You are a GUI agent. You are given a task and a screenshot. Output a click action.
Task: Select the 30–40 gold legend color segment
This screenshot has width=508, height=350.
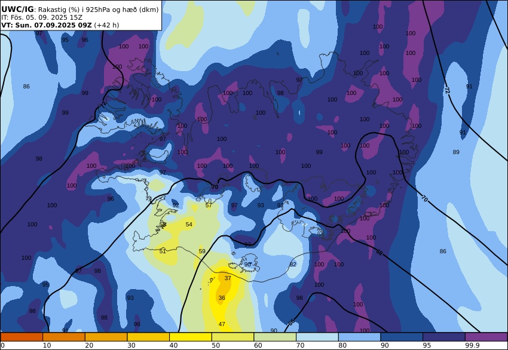click(148, 337)
